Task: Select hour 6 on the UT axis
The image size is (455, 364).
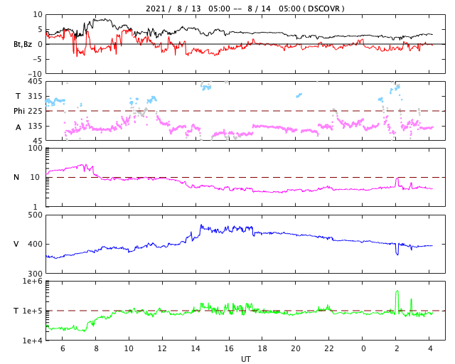Action: (63, 348)
